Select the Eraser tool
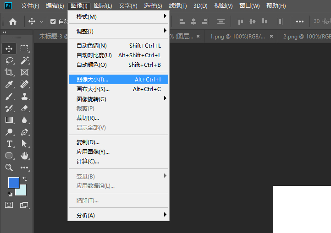The image size is (331, 233). [24, 108]
